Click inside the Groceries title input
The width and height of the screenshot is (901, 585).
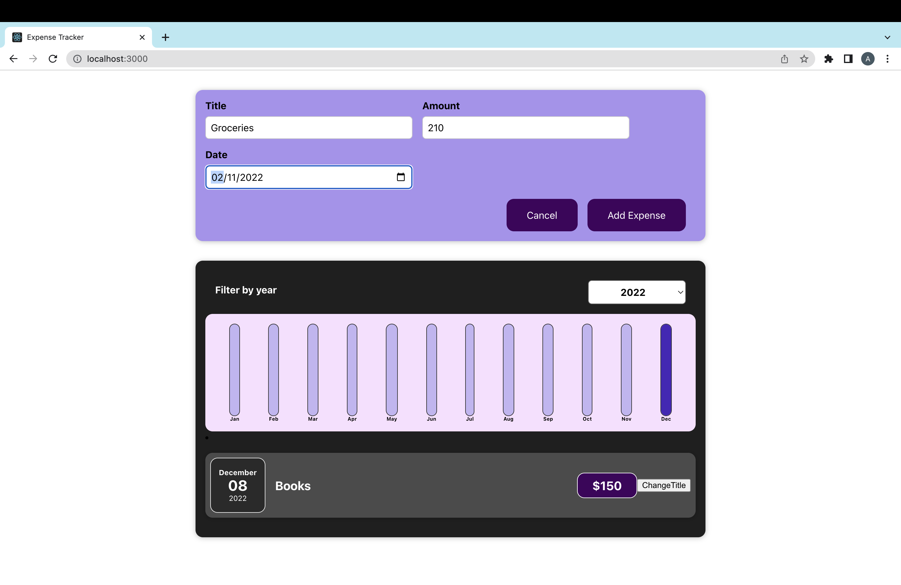pyautogui.click(x=309, y=128)
